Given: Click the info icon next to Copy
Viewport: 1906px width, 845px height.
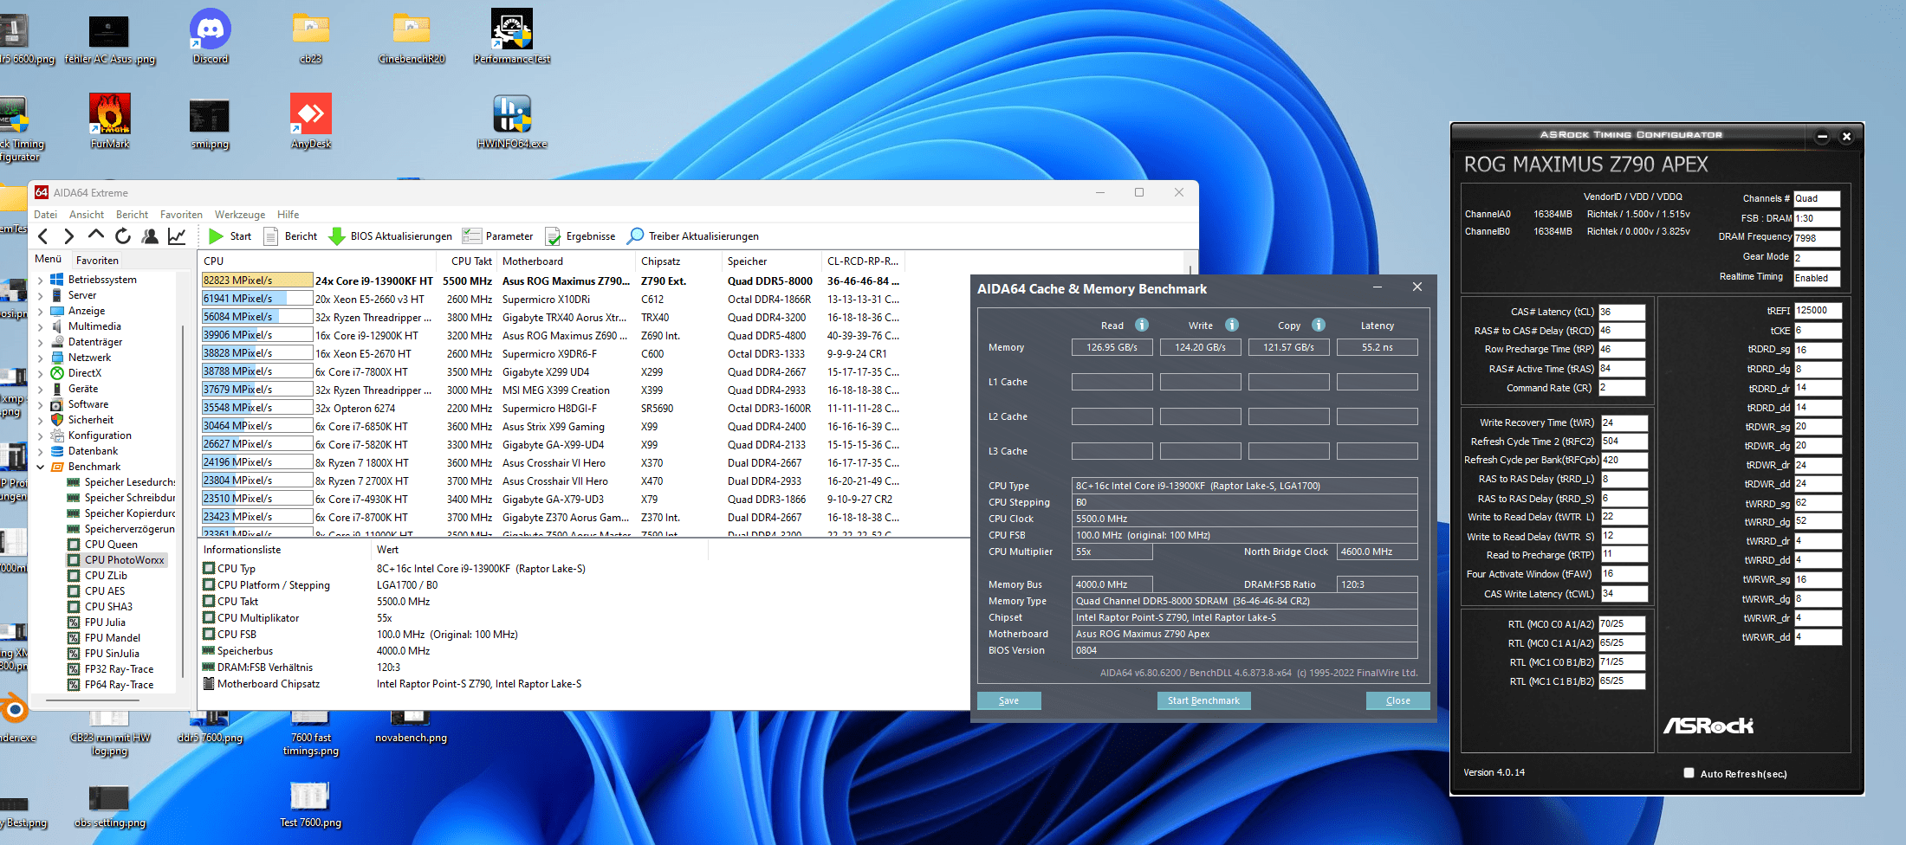Looking at the screenshot, I should (1319, 325).
